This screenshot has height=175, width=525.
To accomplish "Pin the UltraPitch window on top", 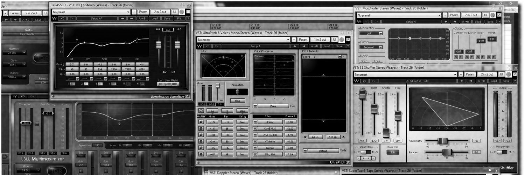I will pos(343,33).
